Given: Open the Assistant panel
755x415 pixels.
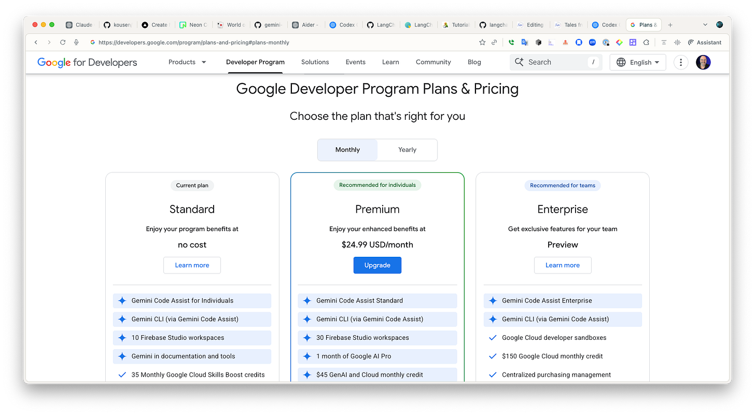Looking at the screenshot, I should 705,43.
